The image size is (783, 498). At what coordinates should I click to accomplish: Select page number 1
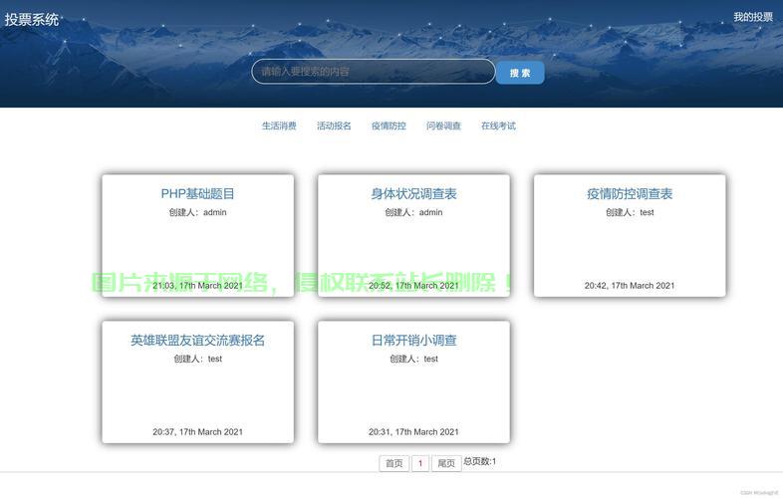(420, 463)
